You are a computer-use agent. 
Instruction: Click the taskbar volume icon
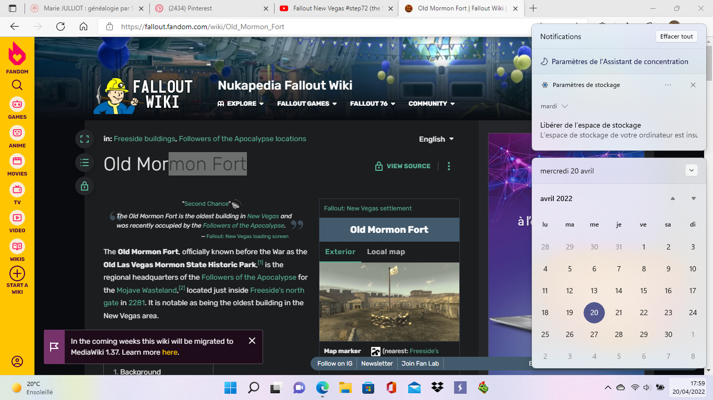tap(647, 387)
